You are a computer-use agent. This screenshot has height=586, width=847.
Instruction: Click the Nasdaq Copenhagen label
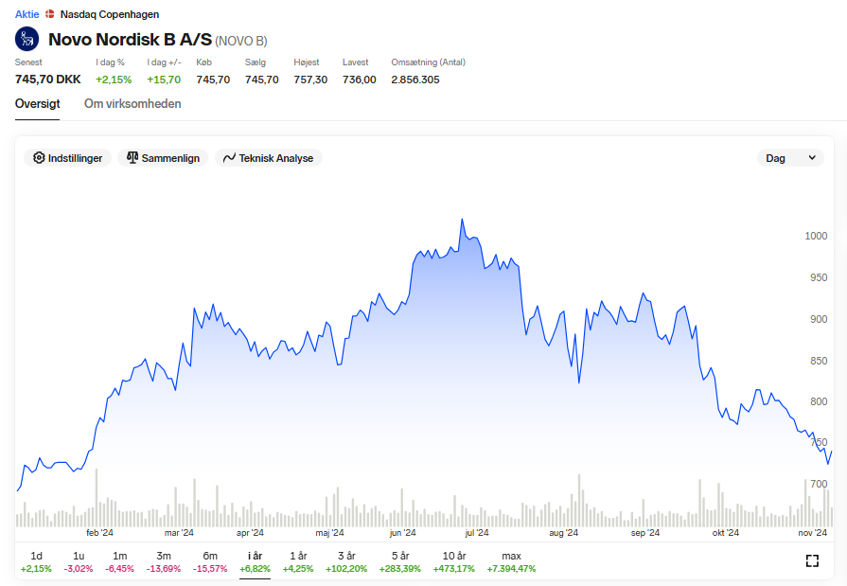[110, 14]
